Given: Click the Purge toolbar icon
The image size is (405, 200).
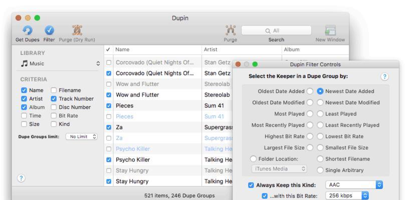Looking at the screenshot, I should click(x=230, y=30).
